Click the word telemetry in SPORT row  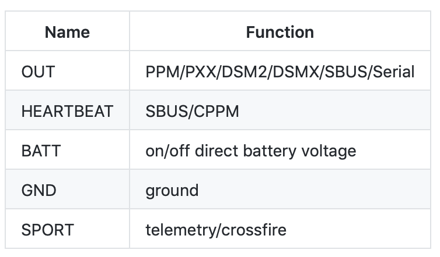[x=181, y=230]
